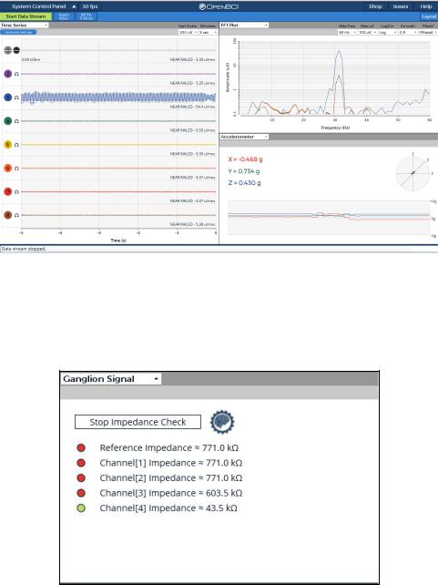Click ohm impedance icon for channel 2
Image resolution: width=438 pixels, height=585 pixels.
click(x=16, y=74)
